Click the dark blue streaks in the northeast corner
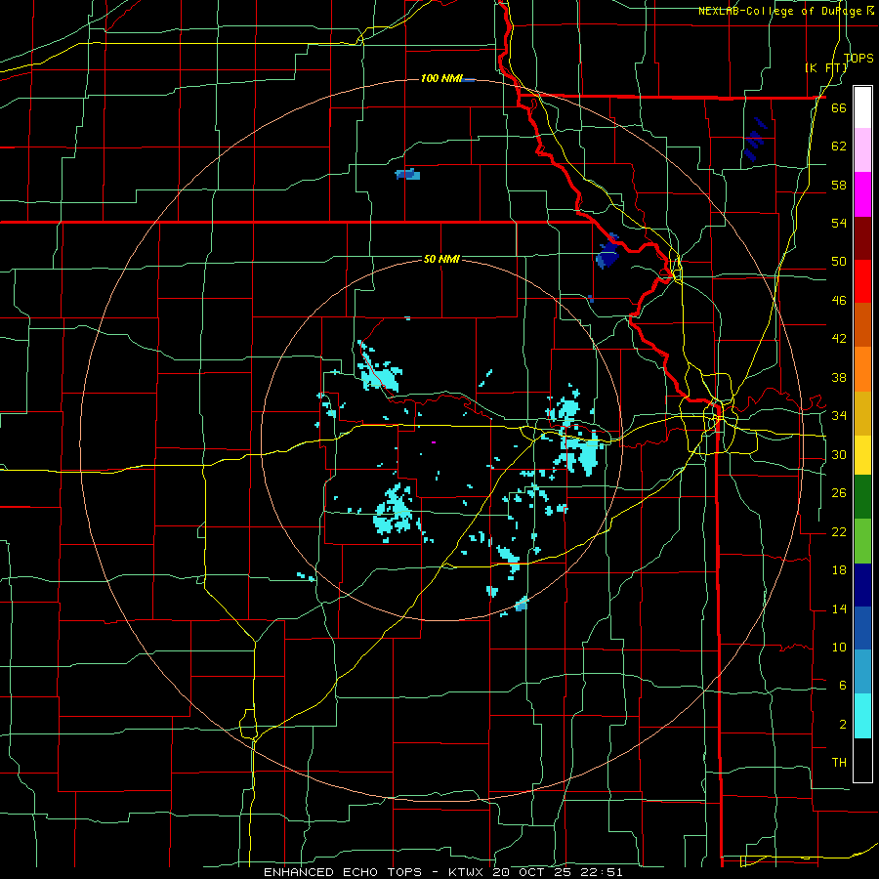 (754, 139)
